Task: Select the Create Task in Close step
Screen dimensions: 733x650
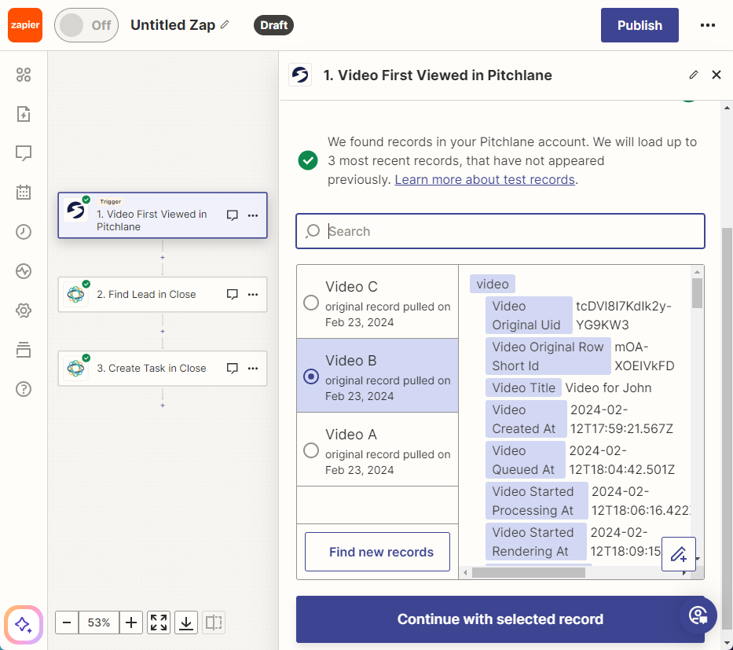Action: click(163, 368)
